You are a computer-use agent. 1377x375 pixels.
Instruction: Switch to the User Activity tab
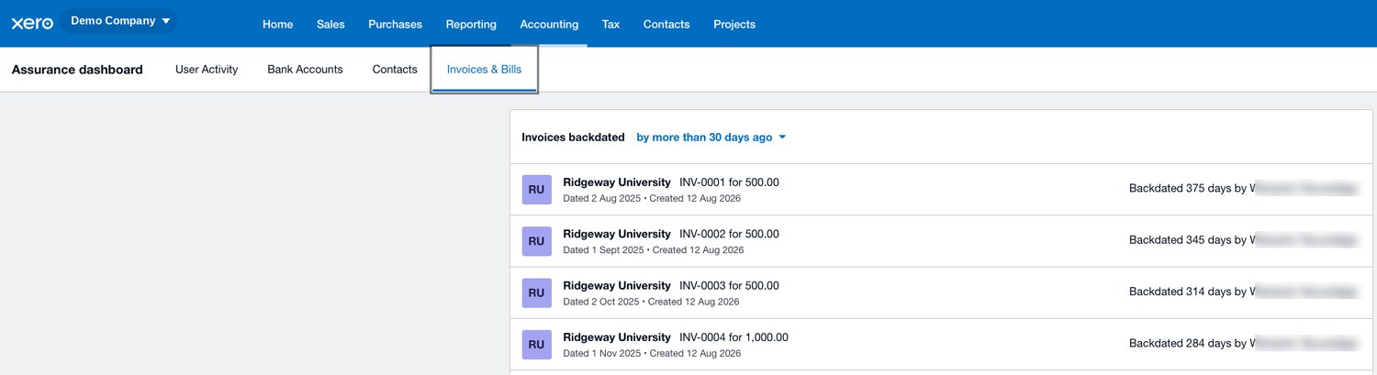(x=207, y=70)
